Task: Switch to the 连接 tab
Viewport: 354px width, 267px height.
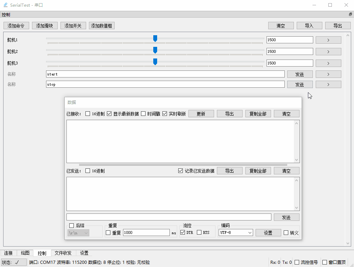Action: click(x=8, y=253)
